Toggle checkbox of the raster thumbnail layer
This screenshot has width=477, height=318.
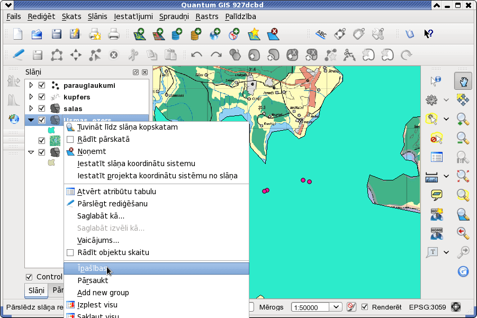[x=42, y=141]
